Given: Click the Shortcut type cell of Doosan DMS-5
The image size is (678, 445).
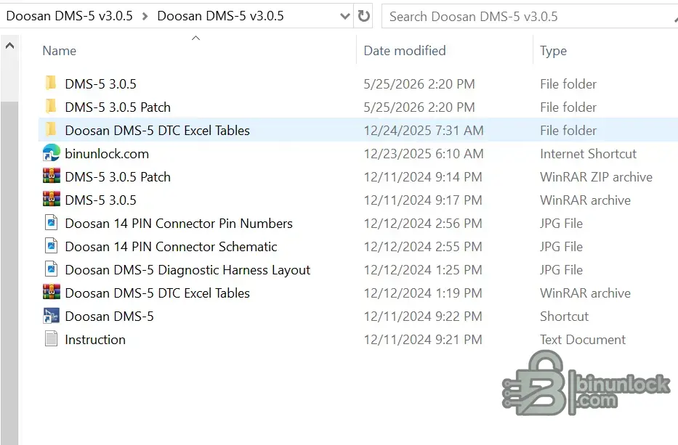Looking at the screenshot, I should (564, 317).
